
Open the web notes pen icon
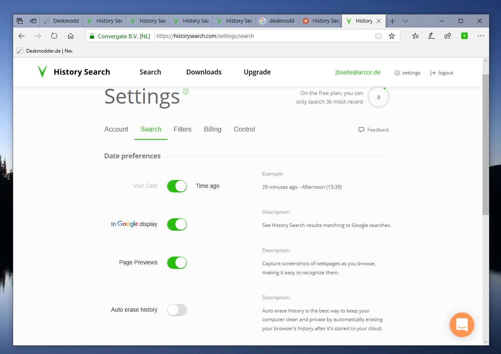pyautogui.click(x=432, y=36)
